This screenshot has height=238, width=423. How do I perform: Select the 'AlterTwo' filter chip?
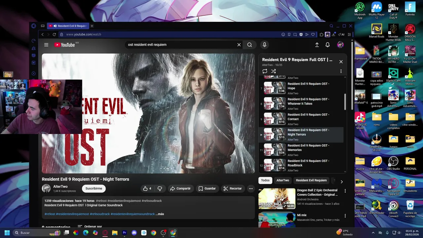[x=283, y=180]
